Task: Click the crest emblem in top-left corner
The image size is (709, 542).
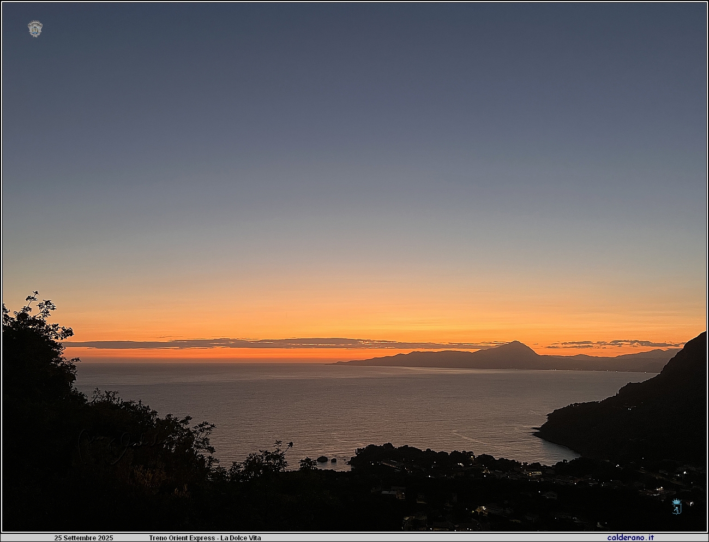Action: 35,28
